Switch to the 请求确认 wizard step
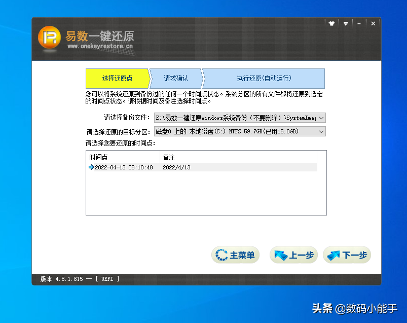 pyautogui.click(x=176, y=79)
